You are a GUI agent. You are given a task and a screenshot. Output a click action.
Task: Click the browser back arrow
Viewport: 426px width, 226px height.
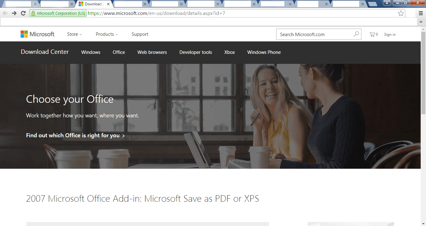click(x=5, y=13)
